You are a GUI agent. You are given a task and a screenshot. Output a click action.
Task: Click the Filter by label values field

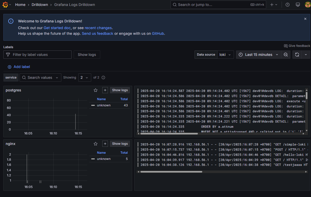point(37,55)
